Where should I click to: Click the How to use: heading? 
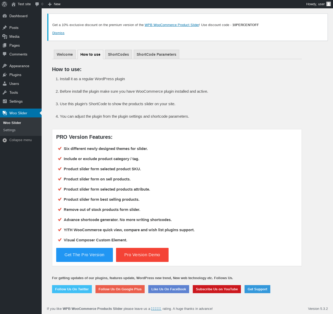67,69
